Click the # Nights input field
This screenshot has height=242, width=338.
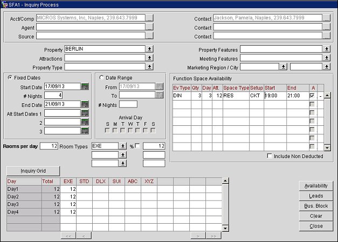[x=53, y=95]
